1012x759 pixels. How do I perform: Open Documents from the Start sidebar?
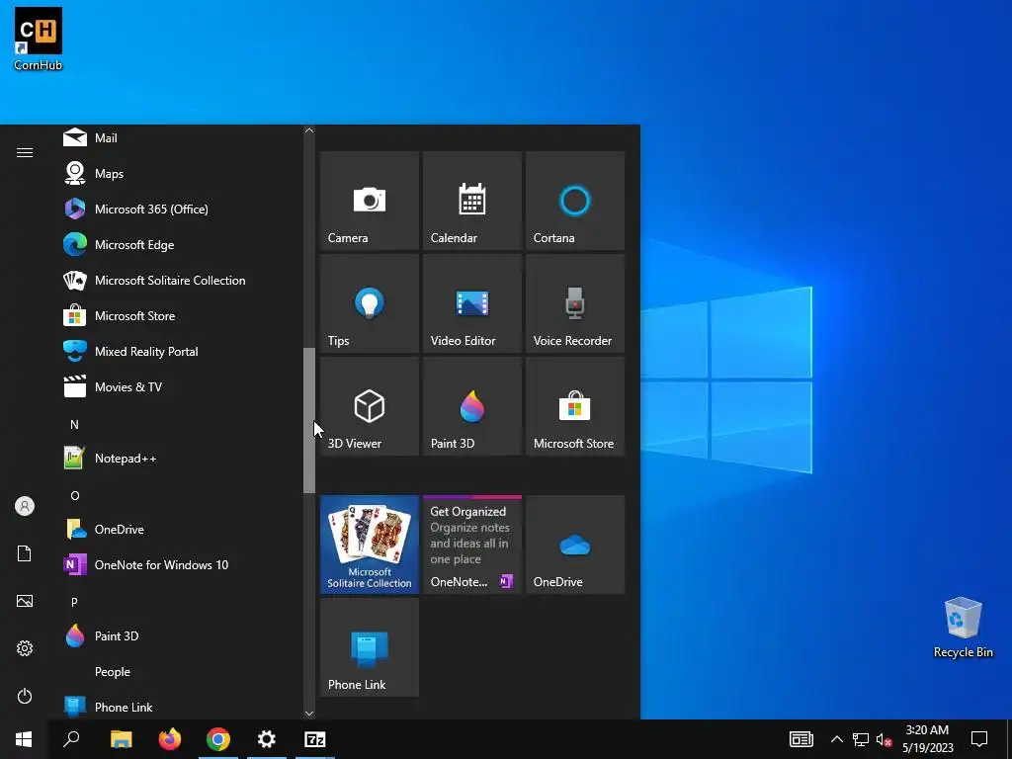[x=25, y=553]
